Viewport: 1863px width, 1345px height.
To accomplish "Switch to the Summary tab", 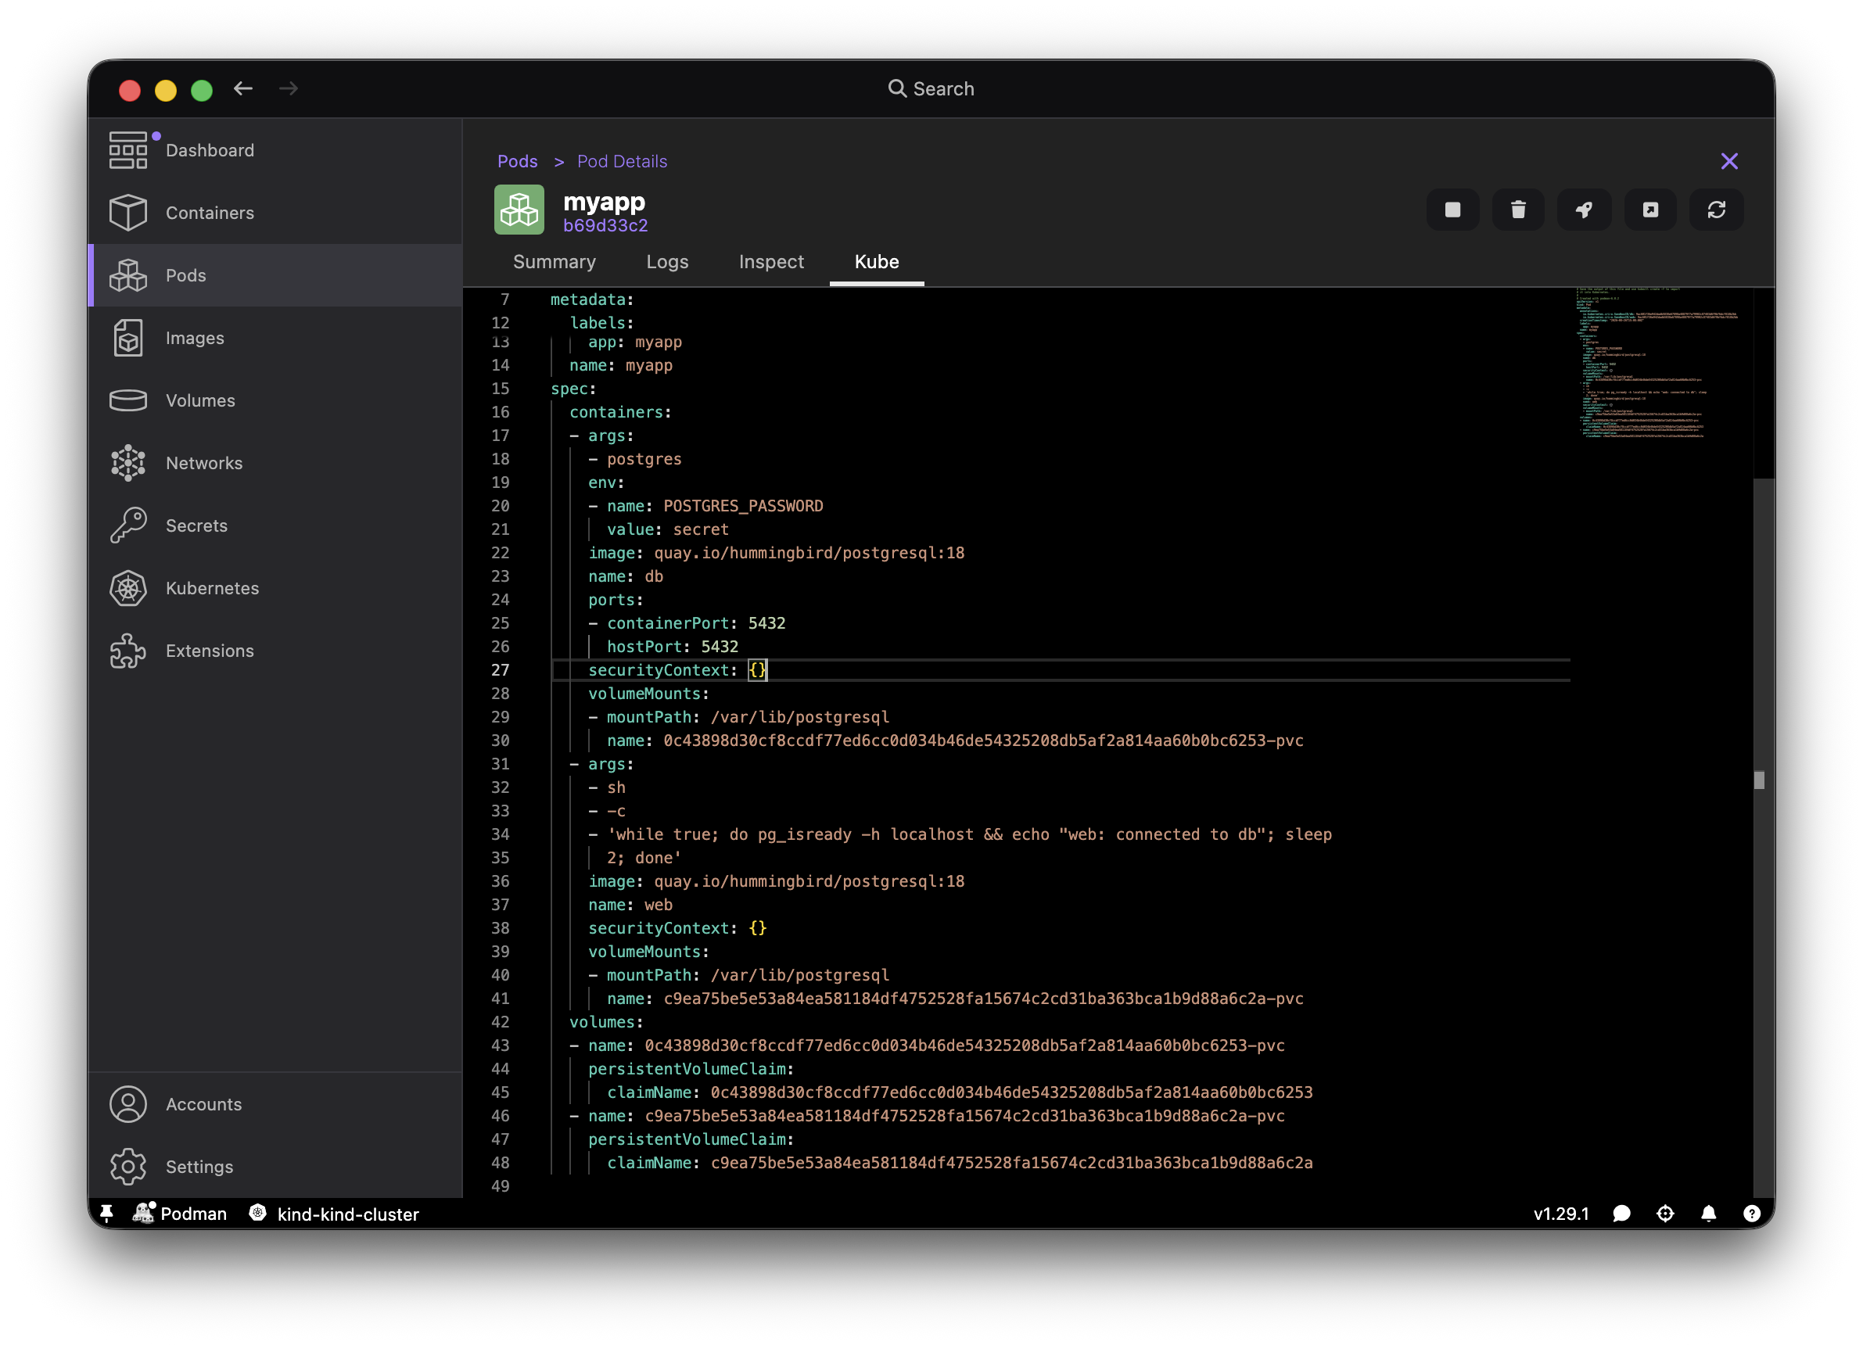I will pyautogui.click(x=555, y=262).
